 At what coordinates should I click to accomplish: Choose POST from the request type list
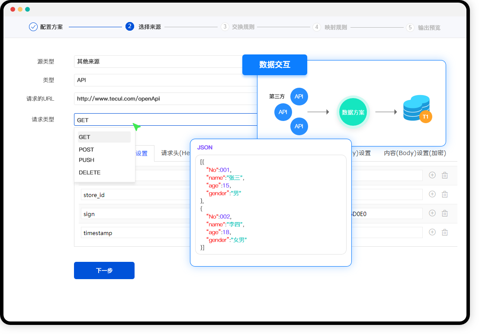86,150
